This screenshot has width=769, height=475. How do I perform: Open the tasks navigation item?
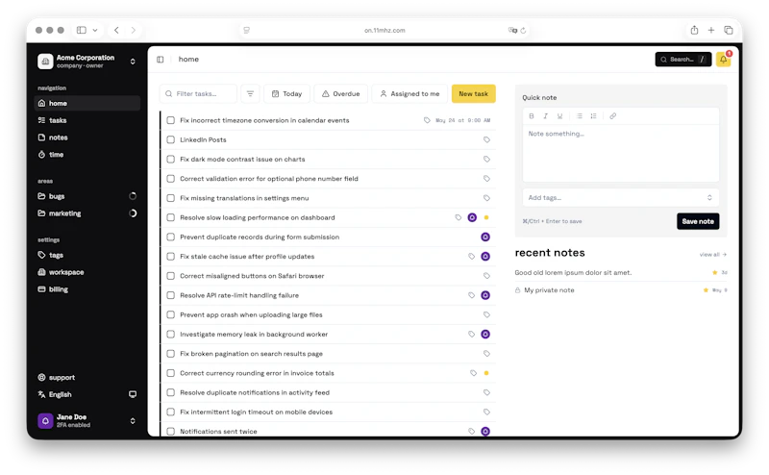[87, 120]
